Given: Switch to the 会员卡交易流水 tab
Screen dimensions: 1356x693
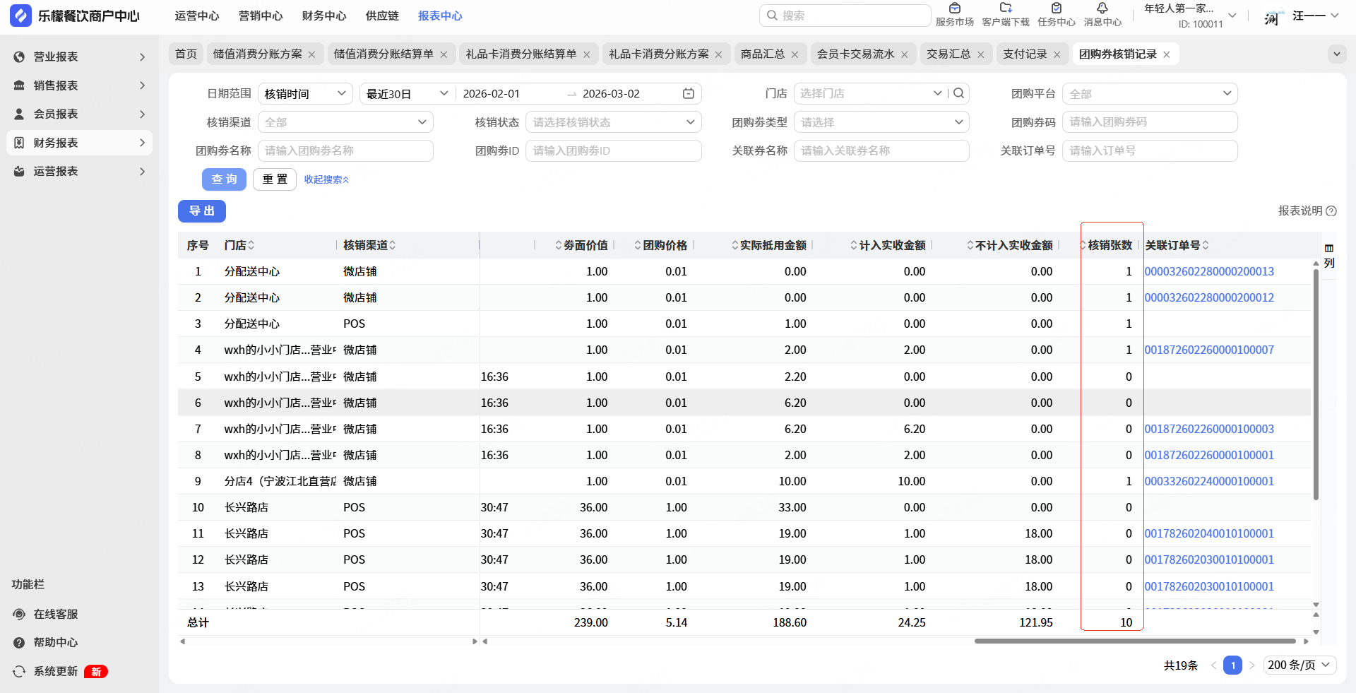Looking at the screenshot, I should [x=855, y=54].
